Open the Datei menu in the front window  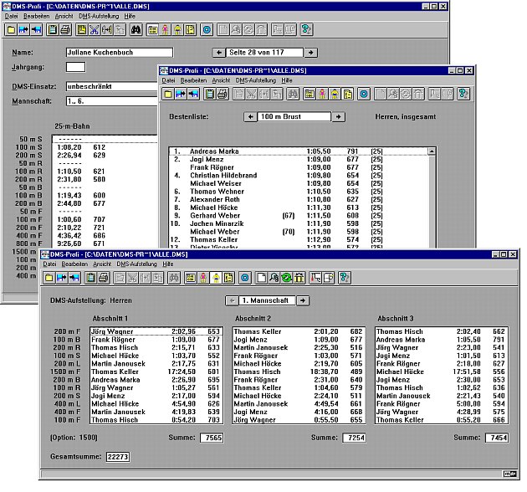(49, 264)
